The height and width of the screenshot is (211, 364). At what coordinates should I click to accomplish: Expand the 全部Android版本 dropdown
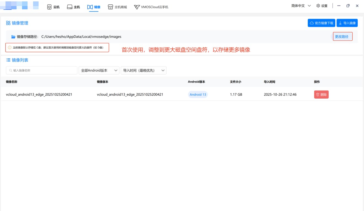click(x=99, y=70)
